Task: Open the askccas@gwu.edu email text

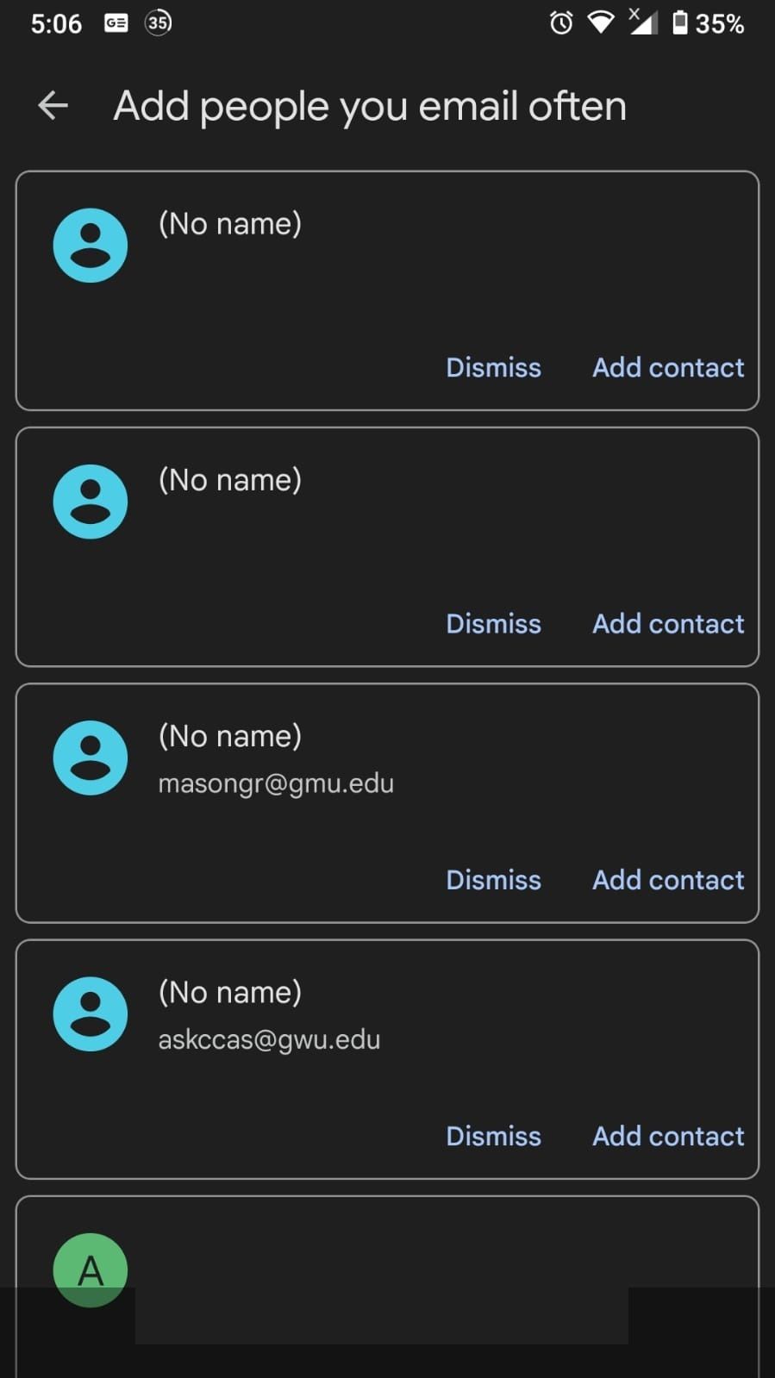Action: (x=269, y=1039)
